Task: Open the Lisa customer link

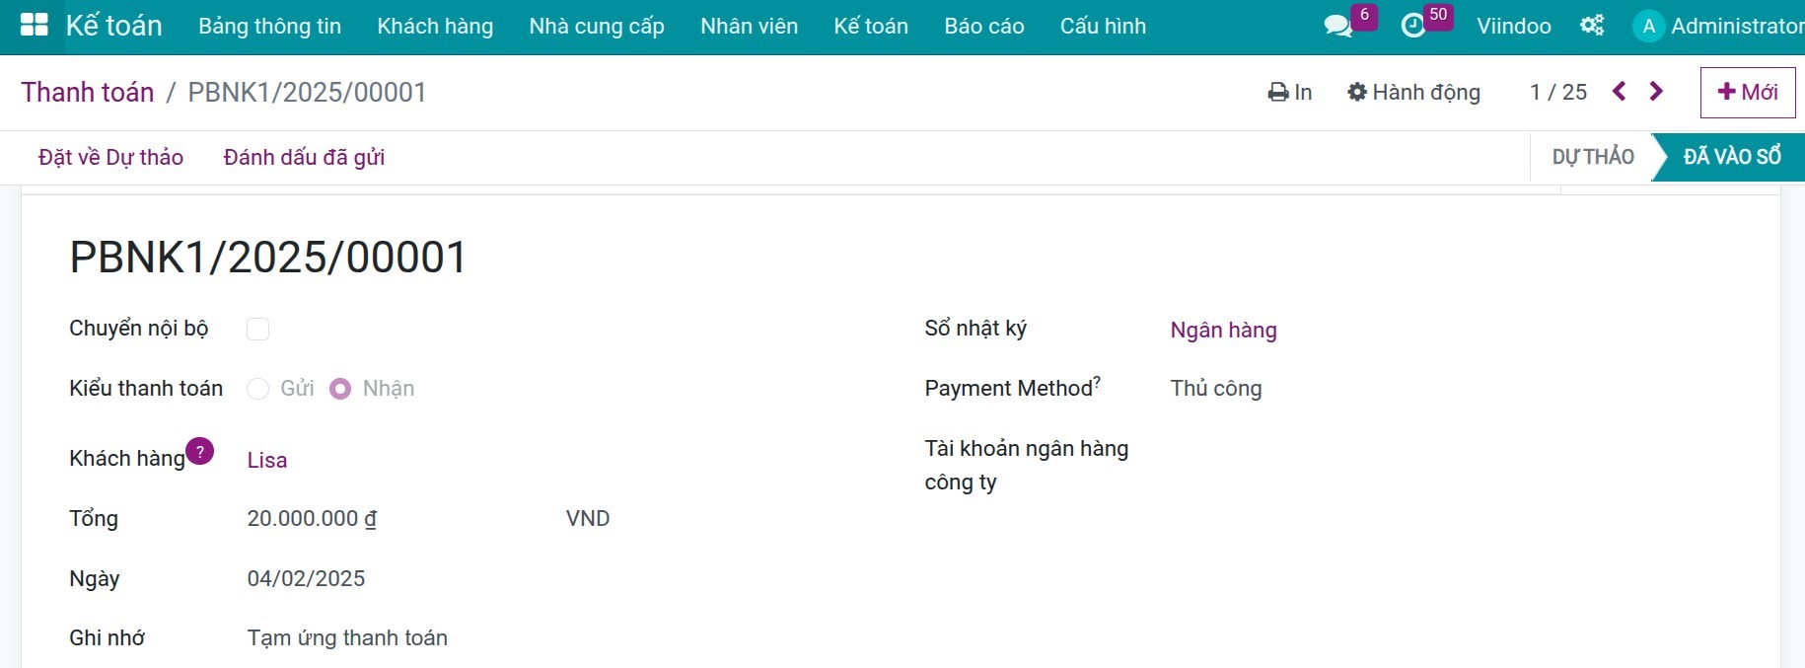Action: (267, 460)
